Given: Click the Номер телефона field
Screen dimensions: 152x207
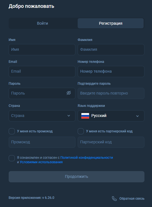Looking at the screenshot, I should pyautogui.click(x=111, y=72).
